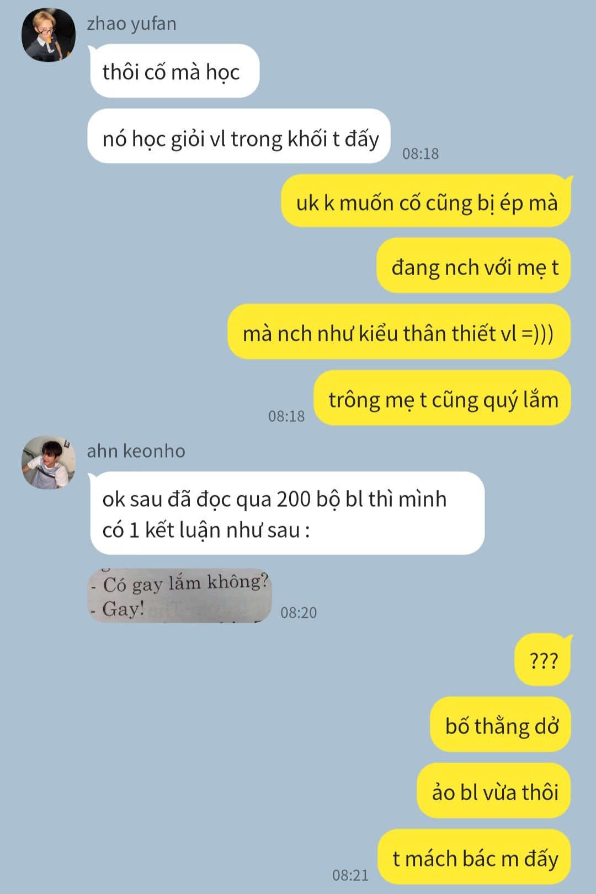
Task: Open zhao yufan's profile avatar
Action: 49,35
